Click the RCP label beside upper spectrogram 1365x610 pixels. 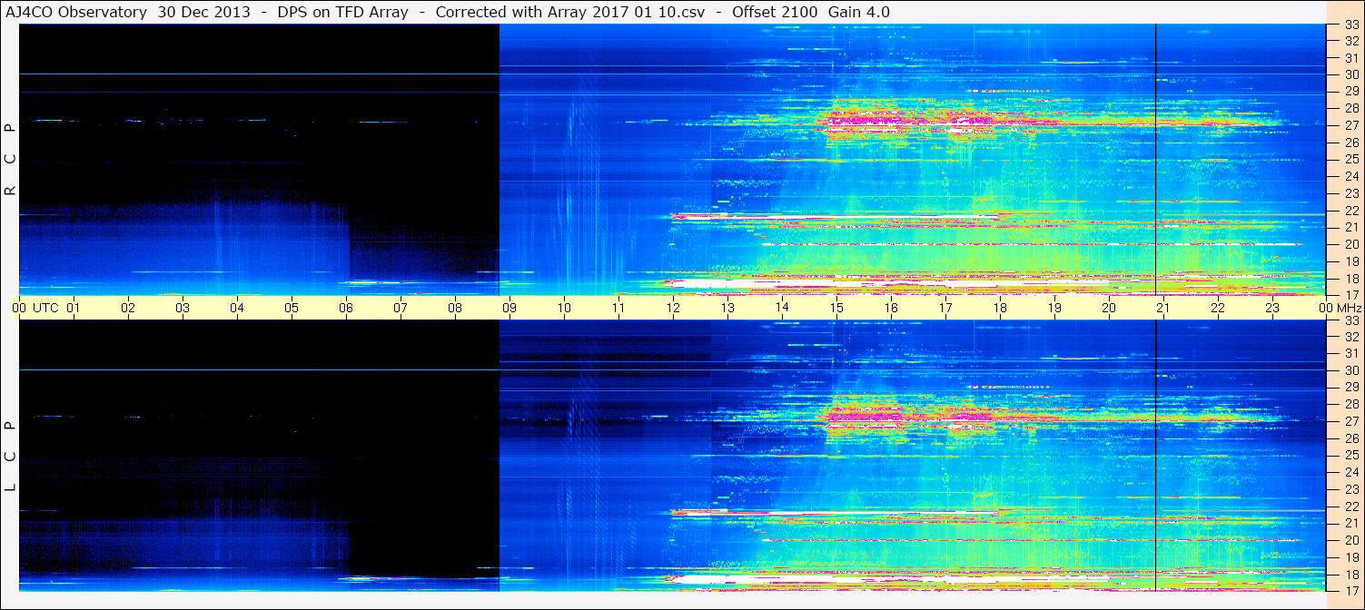(10, 160)
